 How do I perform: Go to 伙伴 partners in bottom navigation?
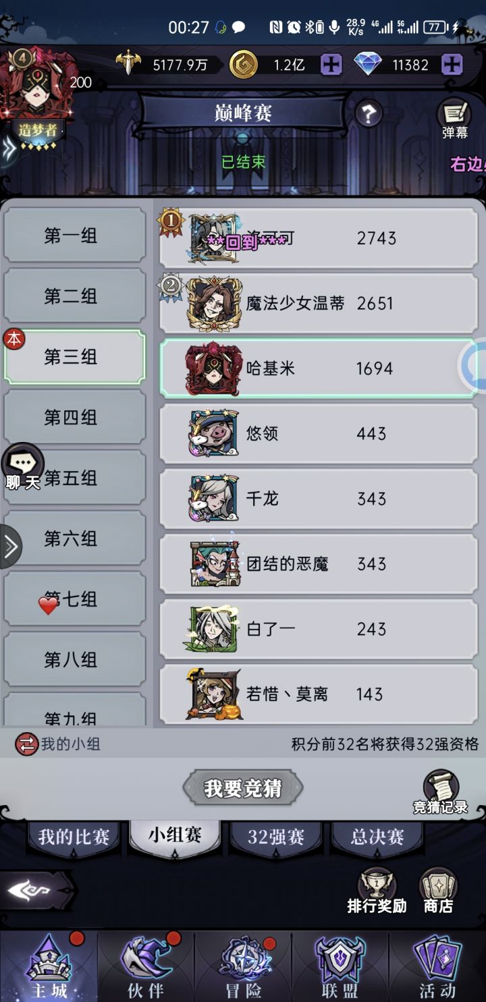tap(146, 966)
